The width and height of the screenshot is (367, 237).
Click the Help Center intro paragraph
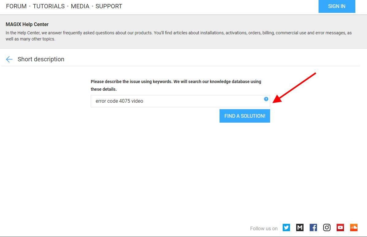(178, 36)
